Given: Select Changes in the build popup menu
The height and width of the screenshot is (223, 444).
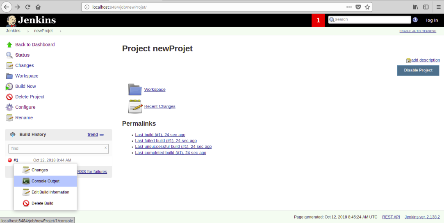Looking at the screenshot, I should click(46, 170).
